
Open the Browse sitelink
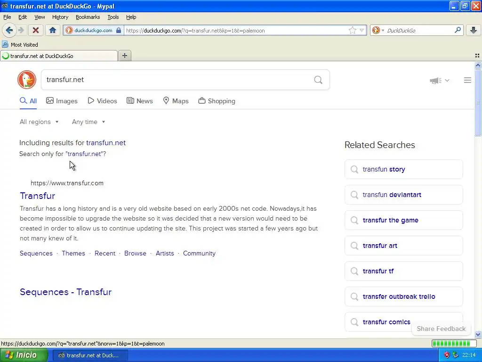135,253
